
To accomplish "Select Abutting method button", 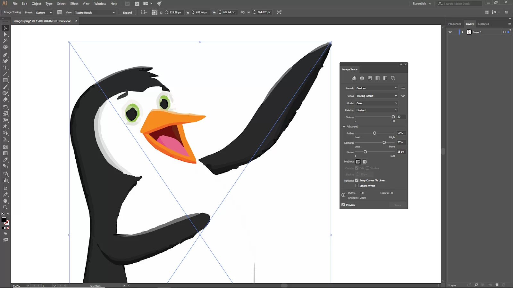I will pos(358,162).
